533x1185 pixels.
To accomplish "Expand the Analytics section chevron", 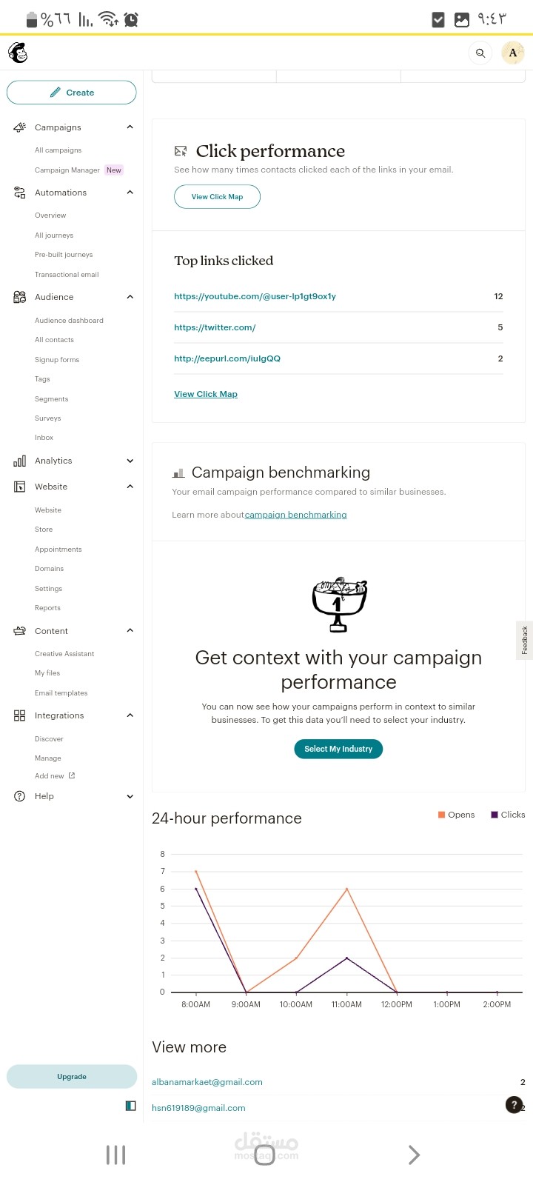I will (130, 461).
